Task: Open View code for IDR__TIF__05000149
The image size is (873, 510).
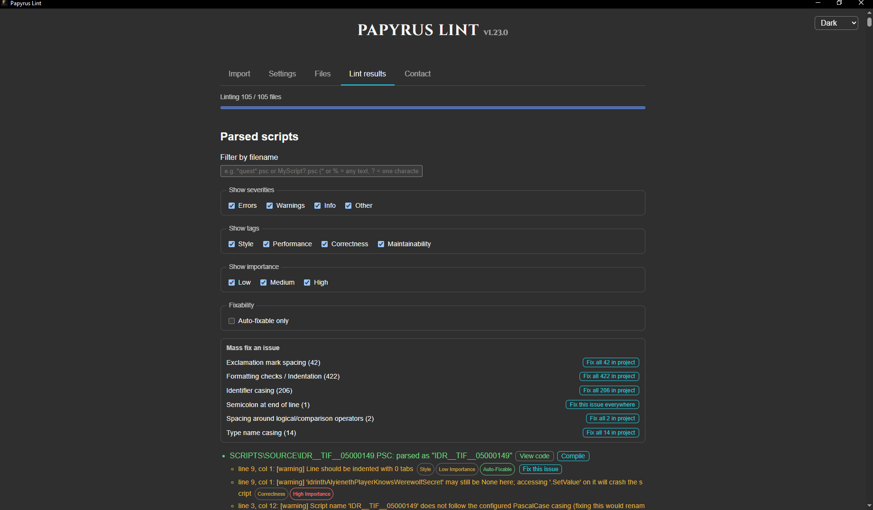Action: click(x=534, y=456)
